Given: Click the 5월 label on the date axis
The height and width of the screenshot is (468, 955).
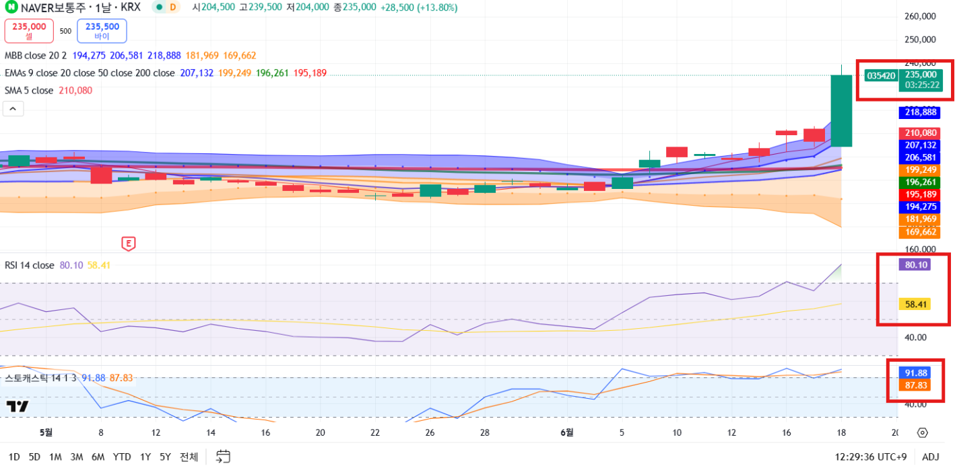Looking at the screenshot, I should click(46, 433).
